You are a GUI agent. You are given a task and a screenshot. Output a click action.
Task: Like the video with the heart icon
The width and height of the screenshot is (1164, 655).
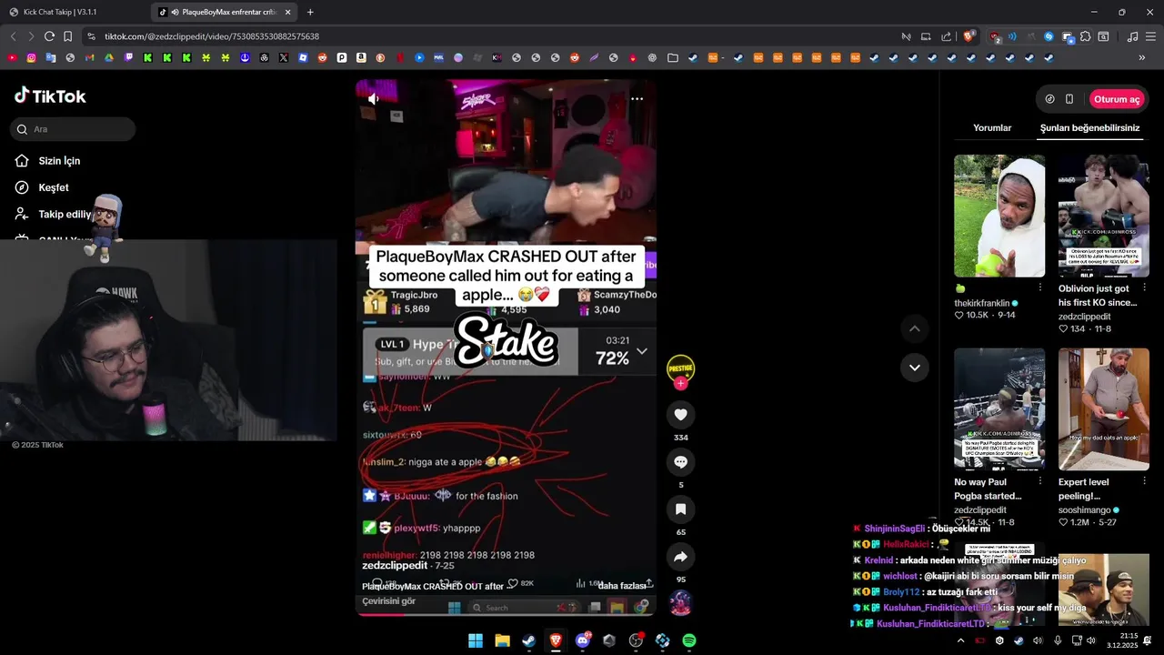click(680, 415)
